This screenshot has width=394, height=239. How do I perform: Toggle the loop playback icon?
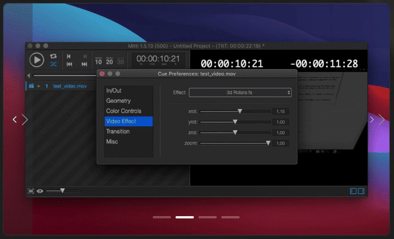[53, 56]
